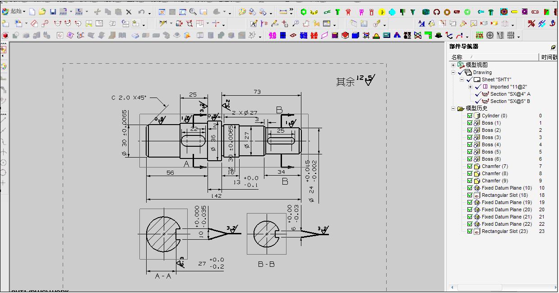Select the Section "SX@5" B item
This screenshot has width=559, height=293.
pyautogui.click(x=510, y=101)
